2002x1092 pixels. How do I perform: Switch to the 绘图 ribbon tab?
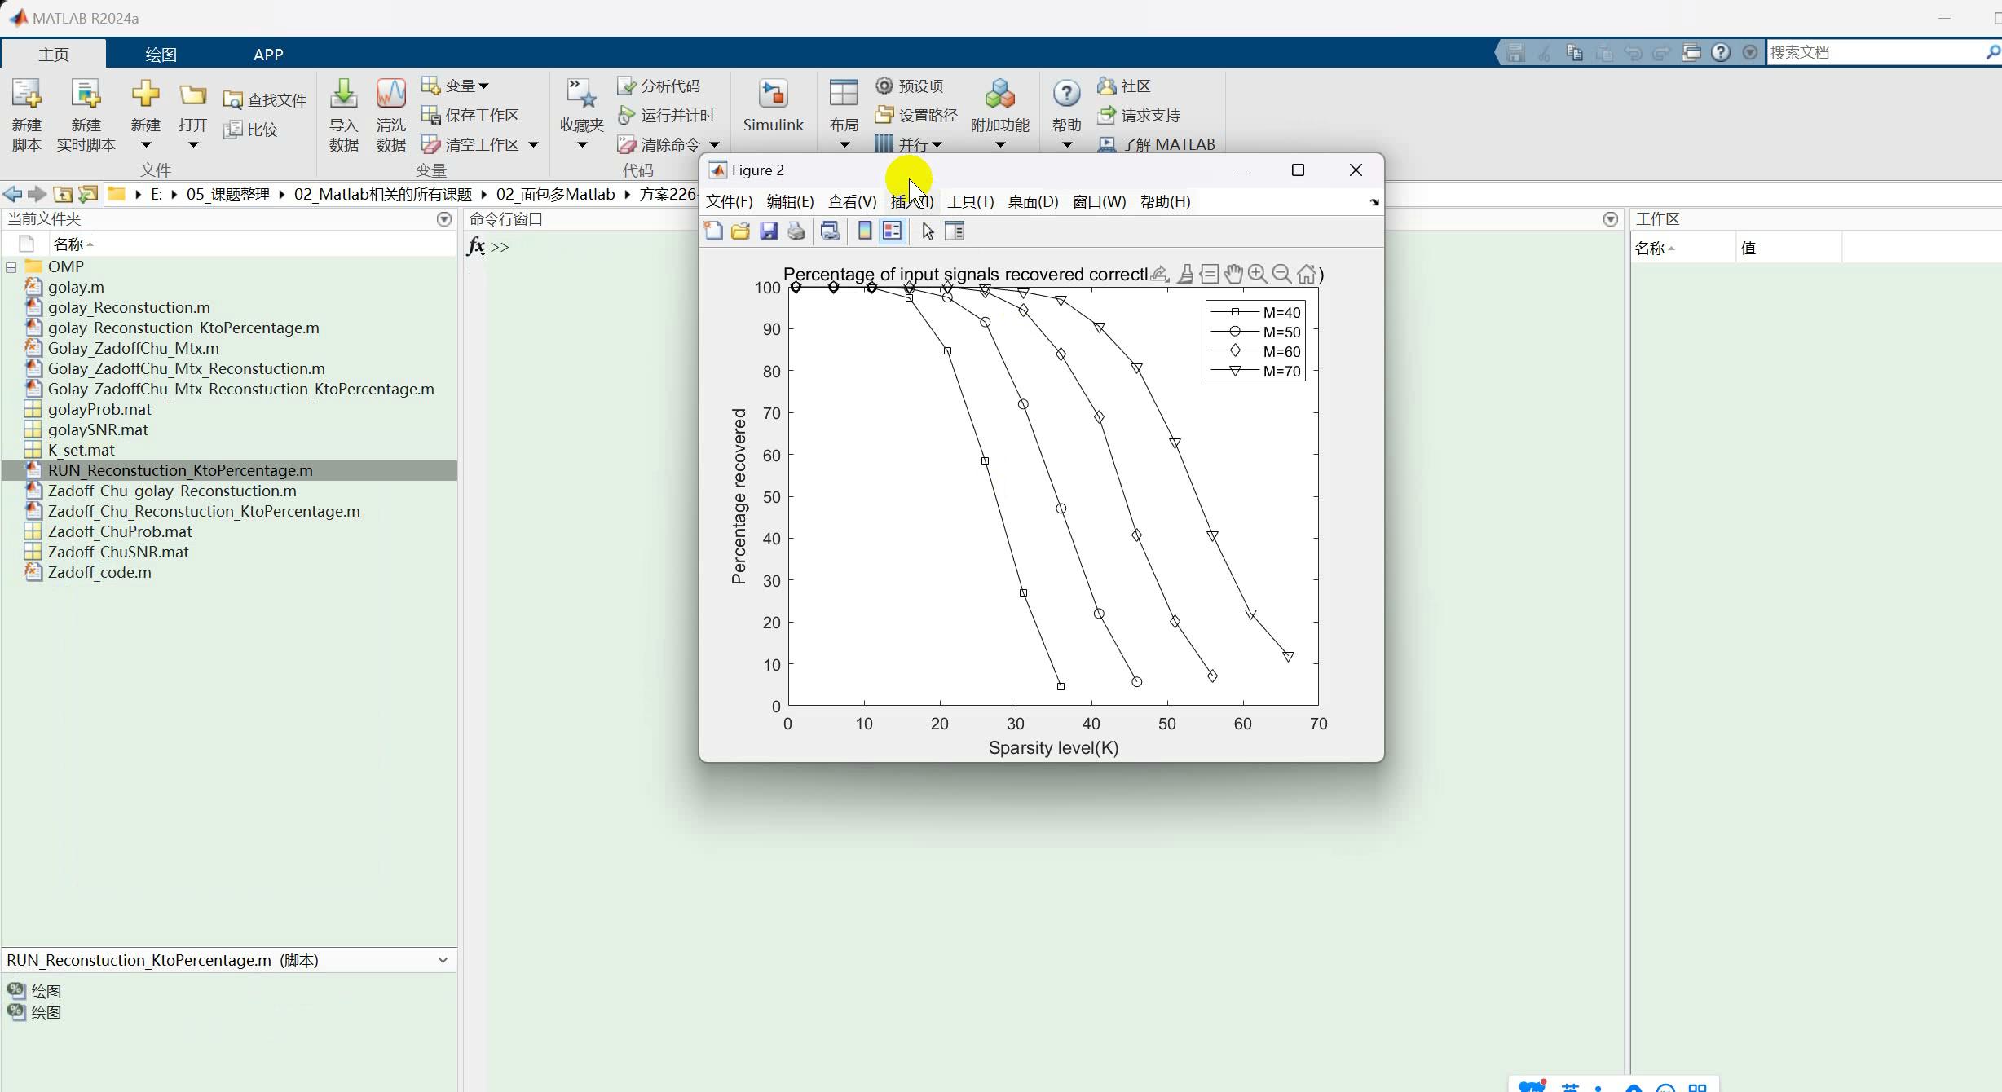[x=161, y=55]
